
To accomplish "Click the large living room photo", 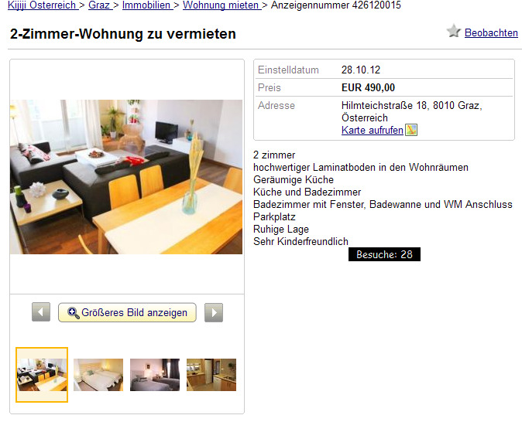I will tap(126, 177).
